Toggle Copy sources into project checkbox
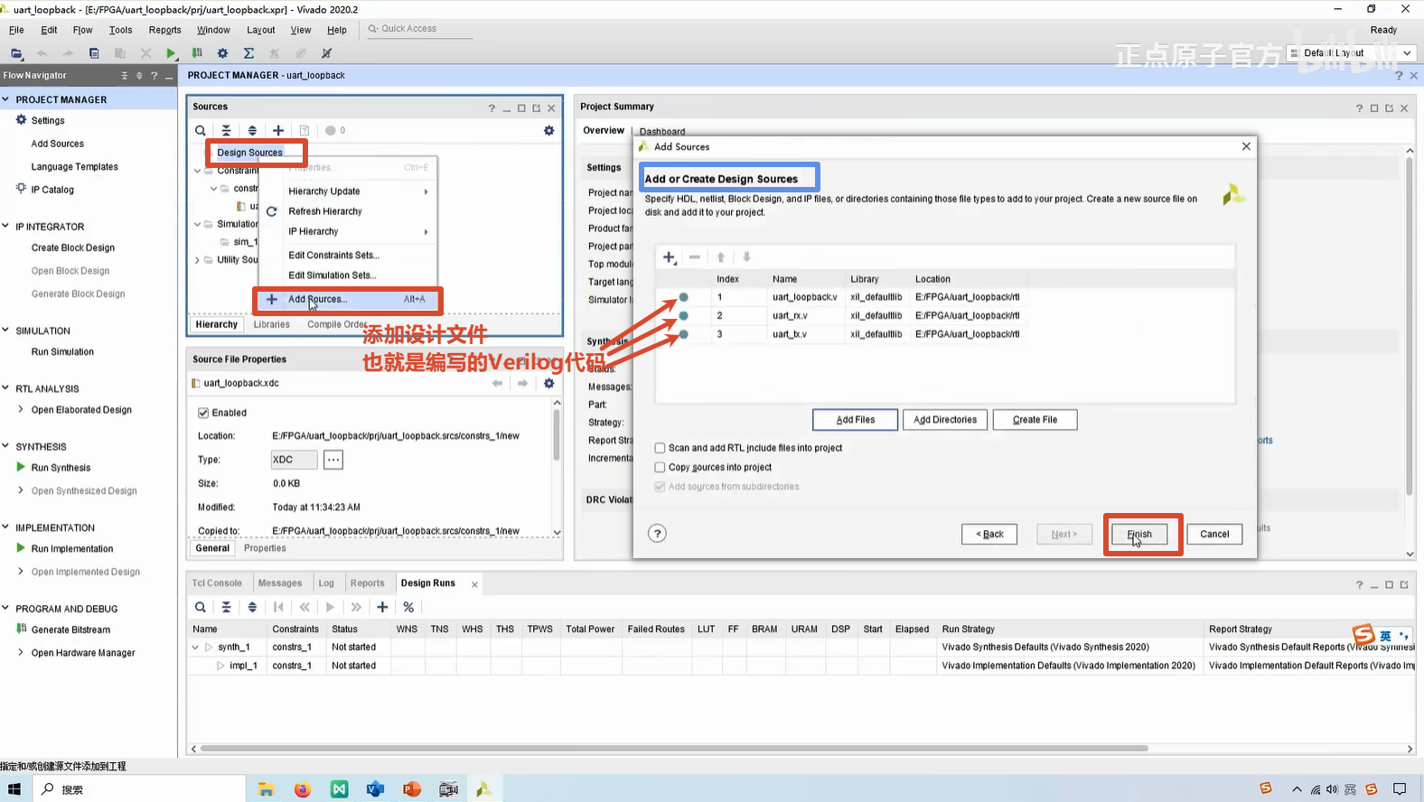1424x802 pixels. (x=660, y=468)
